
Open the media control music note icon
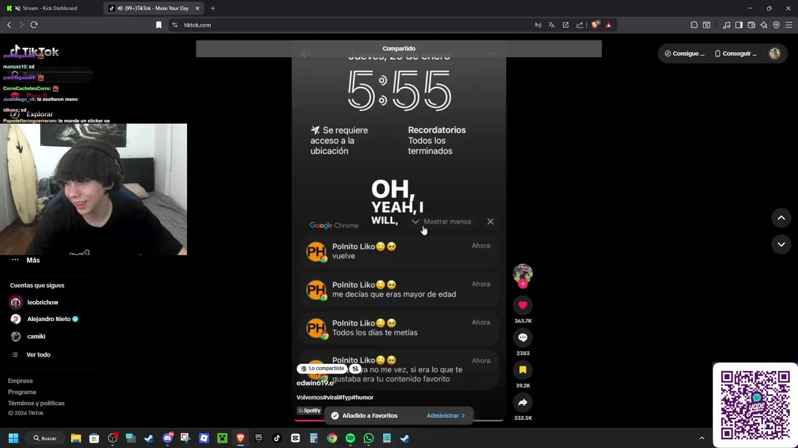[726, 25]
